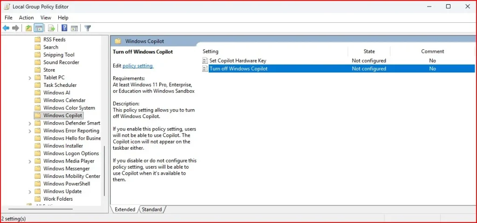Expand the Windows Defender SmartScreen node
The width and height of the screenshot is (477, 223).
pyautogui.click(x=30, y=123)
